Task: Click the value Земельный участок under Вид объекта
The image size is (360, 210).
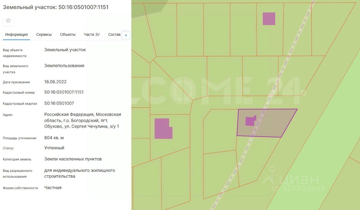Action: point(65,50)
